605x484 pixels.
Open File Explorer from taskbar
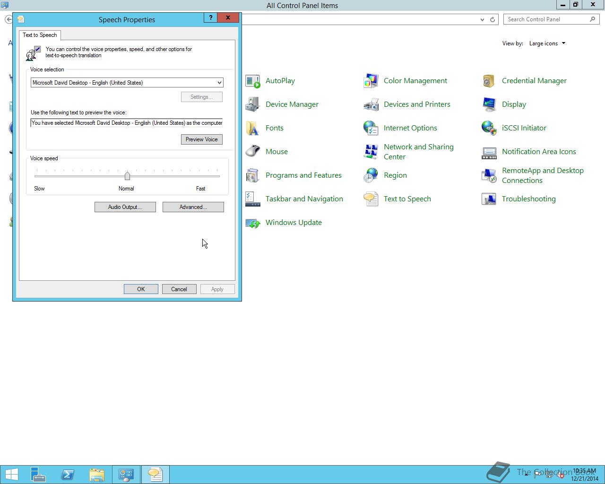(97, 475)
